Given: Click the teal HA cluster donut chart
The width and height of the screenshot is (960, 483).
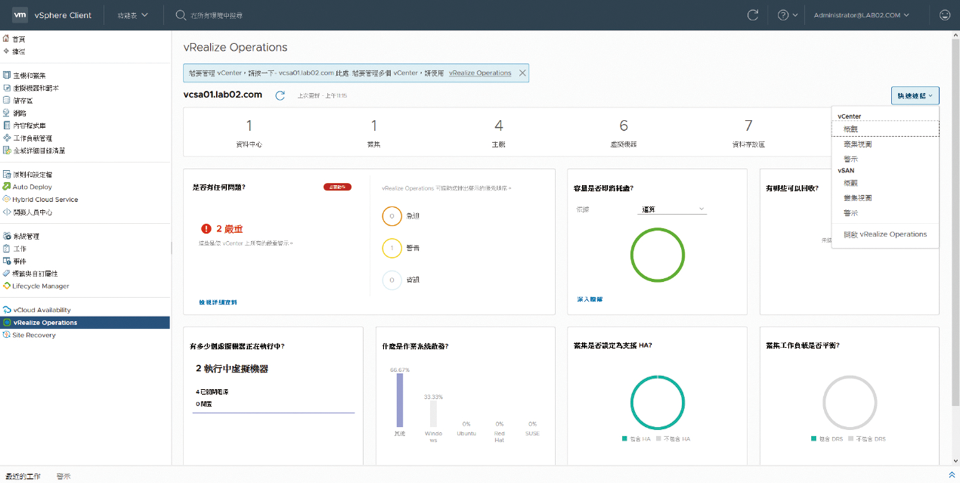Looking at the screenshot, I should click(657, 402).
